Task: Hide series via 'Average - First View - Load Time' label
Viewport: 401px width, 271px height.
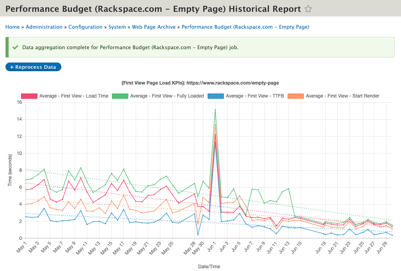Action: tap(74, 96)
